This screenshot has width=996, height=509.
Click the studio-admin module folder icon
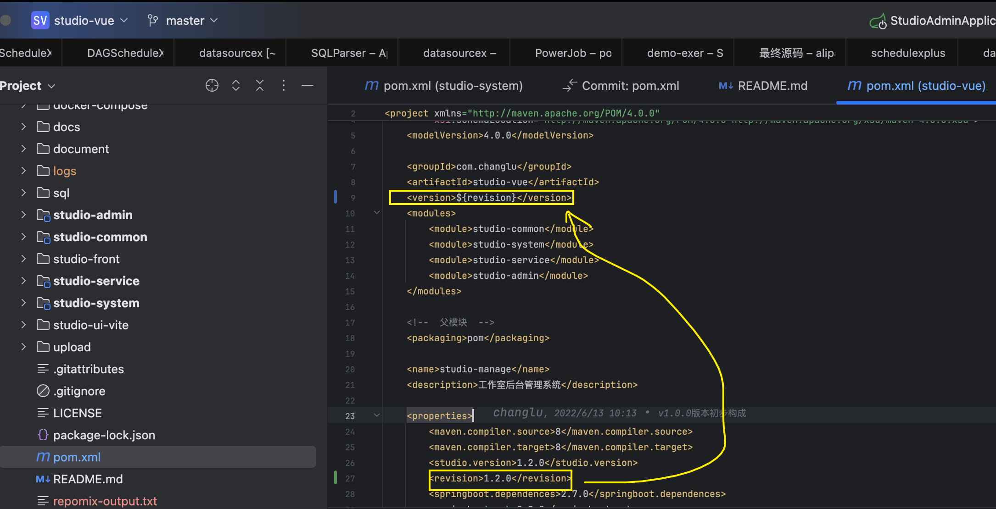pyautogui.click(x=43, y=215)
